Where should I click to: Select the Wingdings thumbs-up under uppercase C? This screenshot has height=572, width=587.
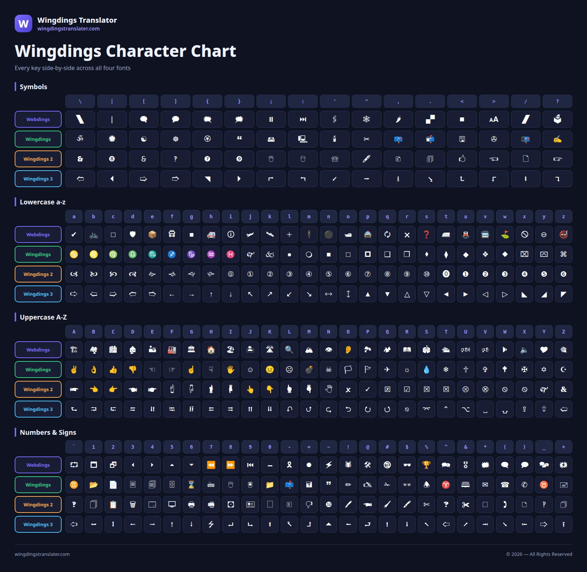113,370
